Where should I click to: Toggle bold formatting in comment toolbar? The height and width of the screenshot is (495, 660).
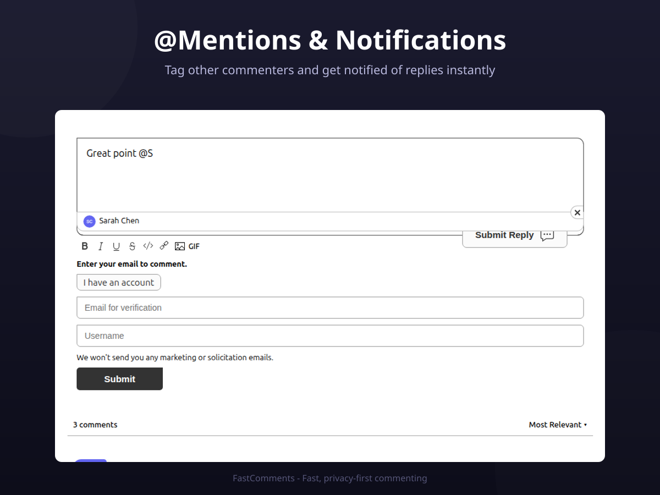(85, 246)
